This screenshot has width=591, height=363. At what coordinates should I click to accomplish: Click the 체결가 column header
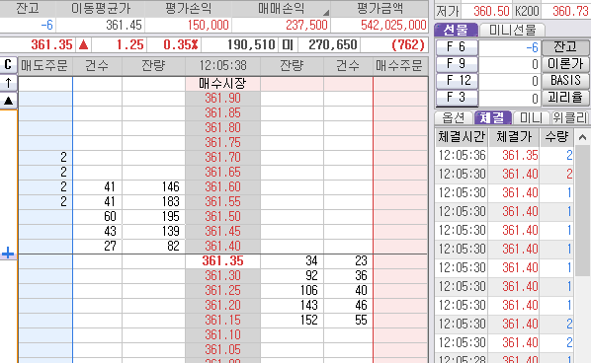point(514,137)
